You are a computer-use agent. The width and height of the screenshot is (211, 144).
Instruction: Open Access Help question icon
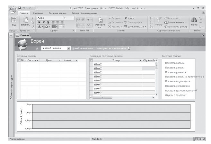[203, 13]
